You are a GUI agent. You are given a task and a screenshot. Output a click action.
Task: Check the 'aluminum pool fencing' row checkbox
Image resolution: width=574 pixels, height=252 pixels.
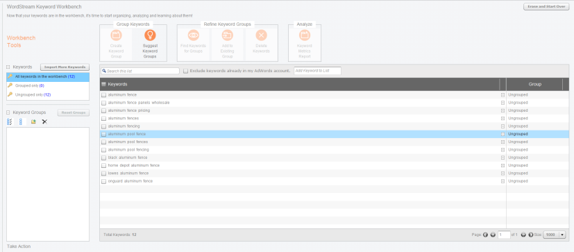coord(104,150)
